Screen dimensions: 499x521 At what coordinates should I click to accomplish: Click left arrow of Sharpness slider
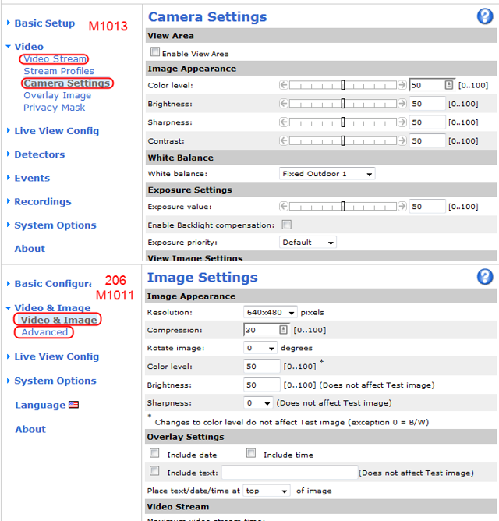tap(284, 122)
